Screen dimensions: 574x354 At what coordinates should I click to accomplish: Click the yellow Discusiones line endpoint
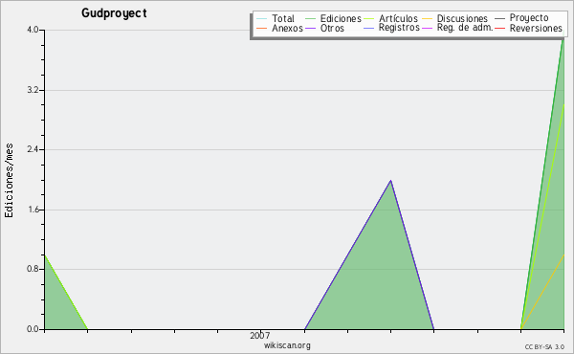[x=563, y=255]
